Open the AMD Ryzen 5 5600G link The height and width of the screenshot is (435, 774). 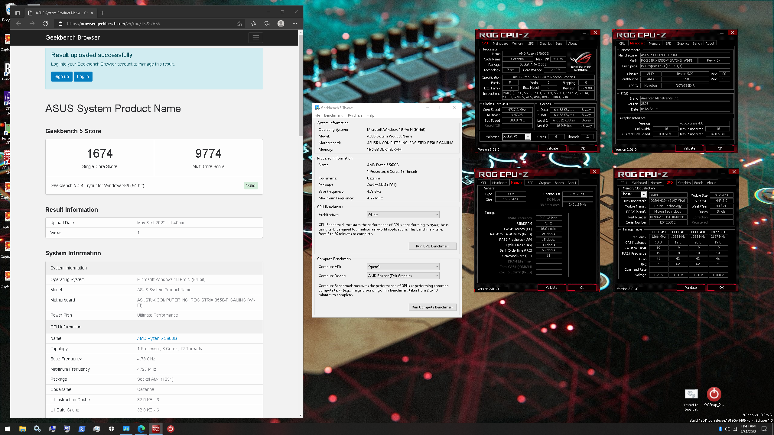[157, 338]
